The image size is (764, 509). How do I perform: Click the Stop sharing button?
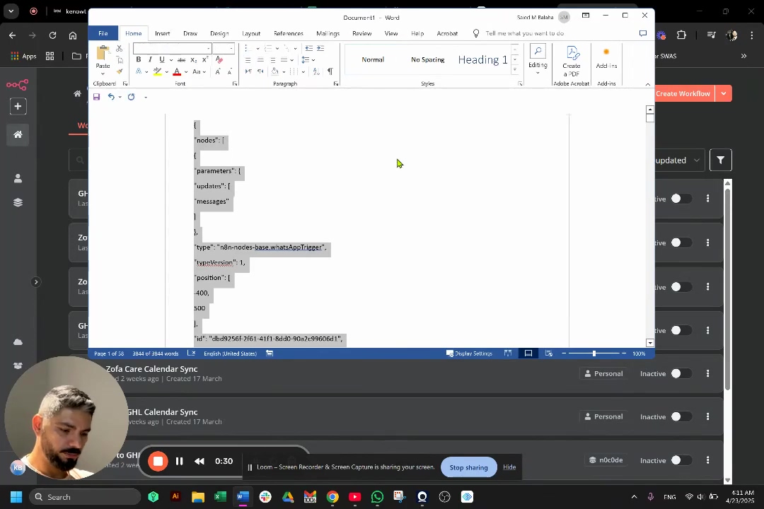click(x=468, y=467)
